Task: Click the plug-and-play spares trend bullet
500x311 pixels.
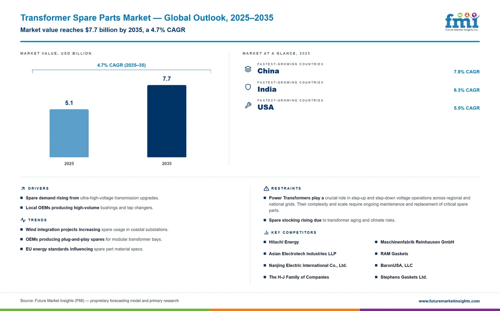Action: click(x=94, y=239)
